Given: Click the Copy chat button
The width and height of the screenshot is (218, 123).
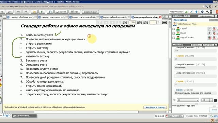Looking at the screenshot, I should 208,45.
